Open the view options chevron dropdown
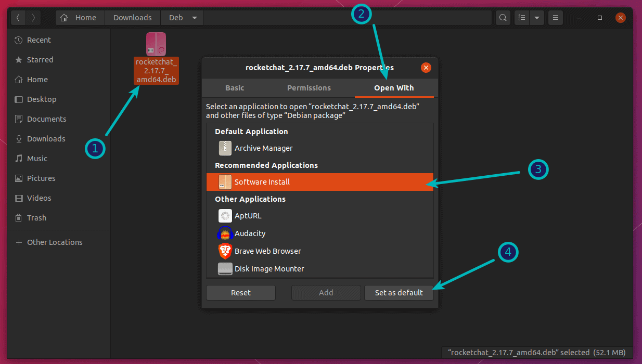Image resolution: width=642 pixels, height=364 pixels. pyautogui.click(x=537, y=17)
